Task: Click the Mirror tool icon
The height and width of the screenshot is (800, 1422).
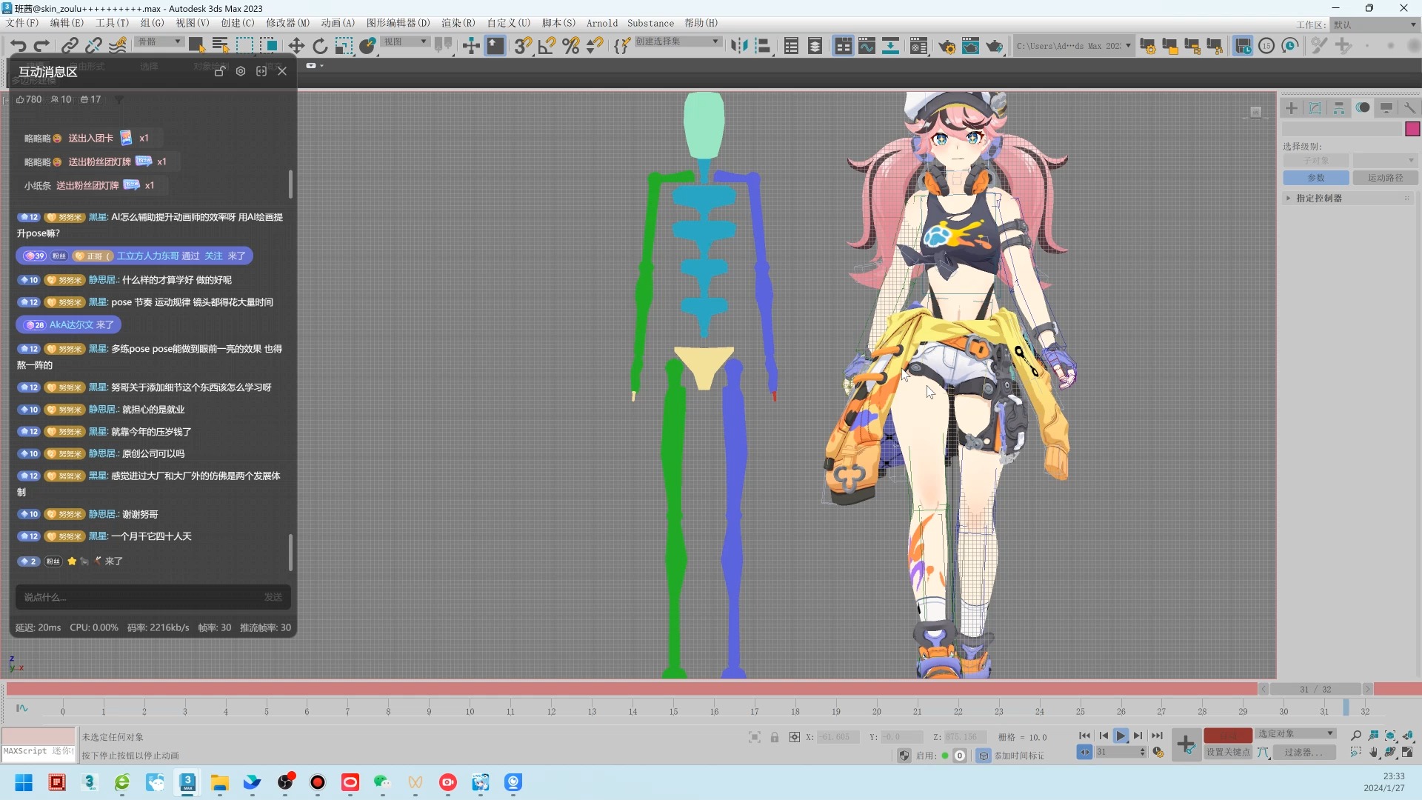Action: point(739,46)
